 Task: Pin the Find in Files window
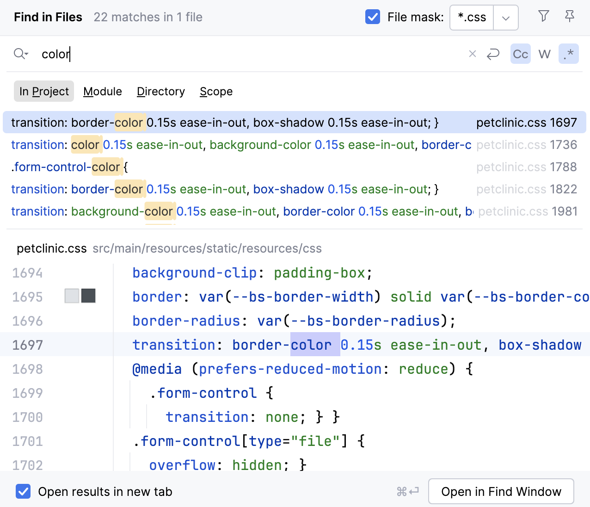coord(569,17)
